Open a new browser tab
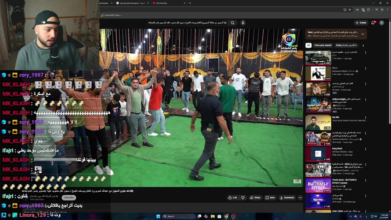The width and height of the screenshot is (391, 220). coord(190,3)
